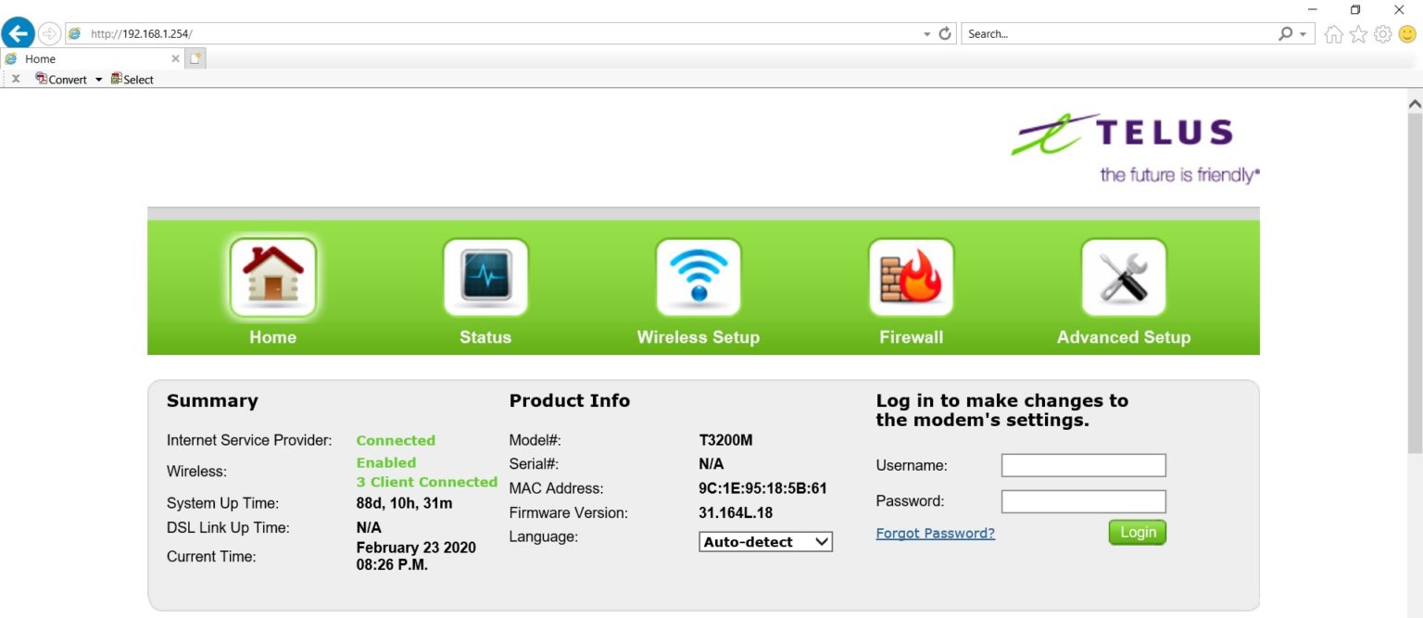Screen dimensions: 1423x618
Task: Open the Firewall flame icon
Action: pos(911,278)
